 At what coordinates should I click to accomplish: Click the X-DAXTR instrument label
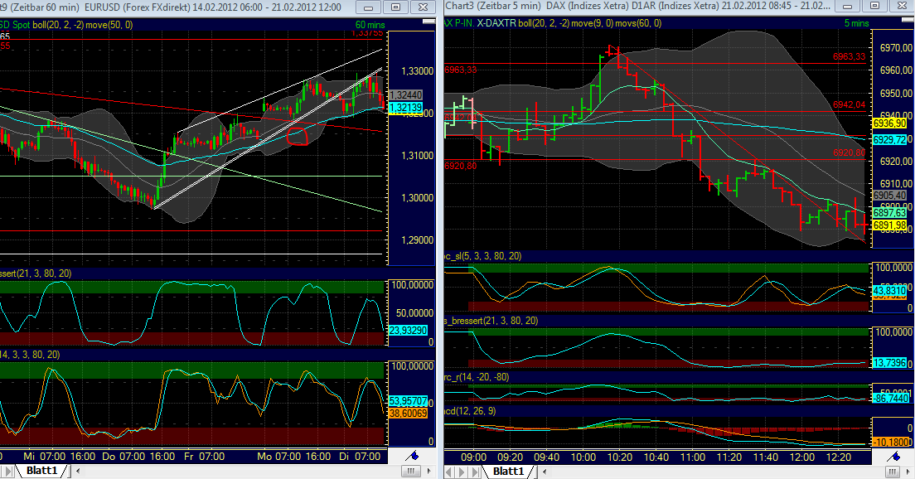click(x=496, y=23)
